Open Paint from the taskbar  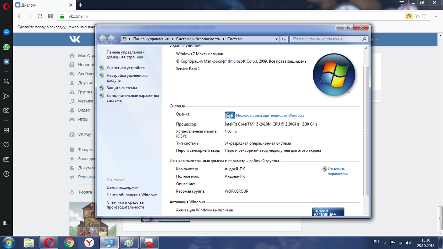coord(129,243)
